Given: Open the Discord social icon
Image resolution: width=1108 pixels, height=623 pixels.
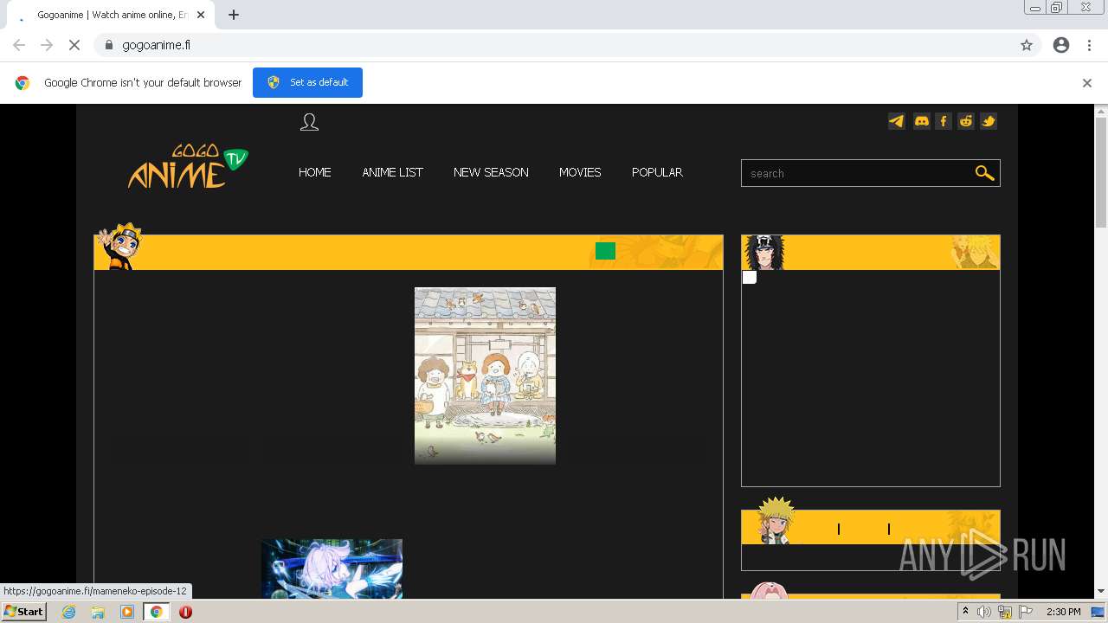Looking at the screenshot, I should 921,121.
